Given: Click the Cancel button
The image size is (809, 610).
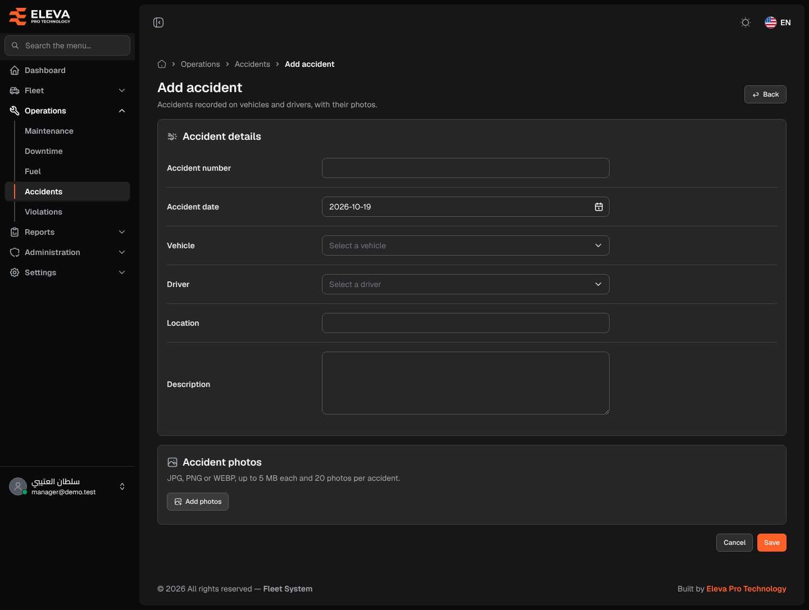Looking at the screenshot, I should click(x=734, y=543).
